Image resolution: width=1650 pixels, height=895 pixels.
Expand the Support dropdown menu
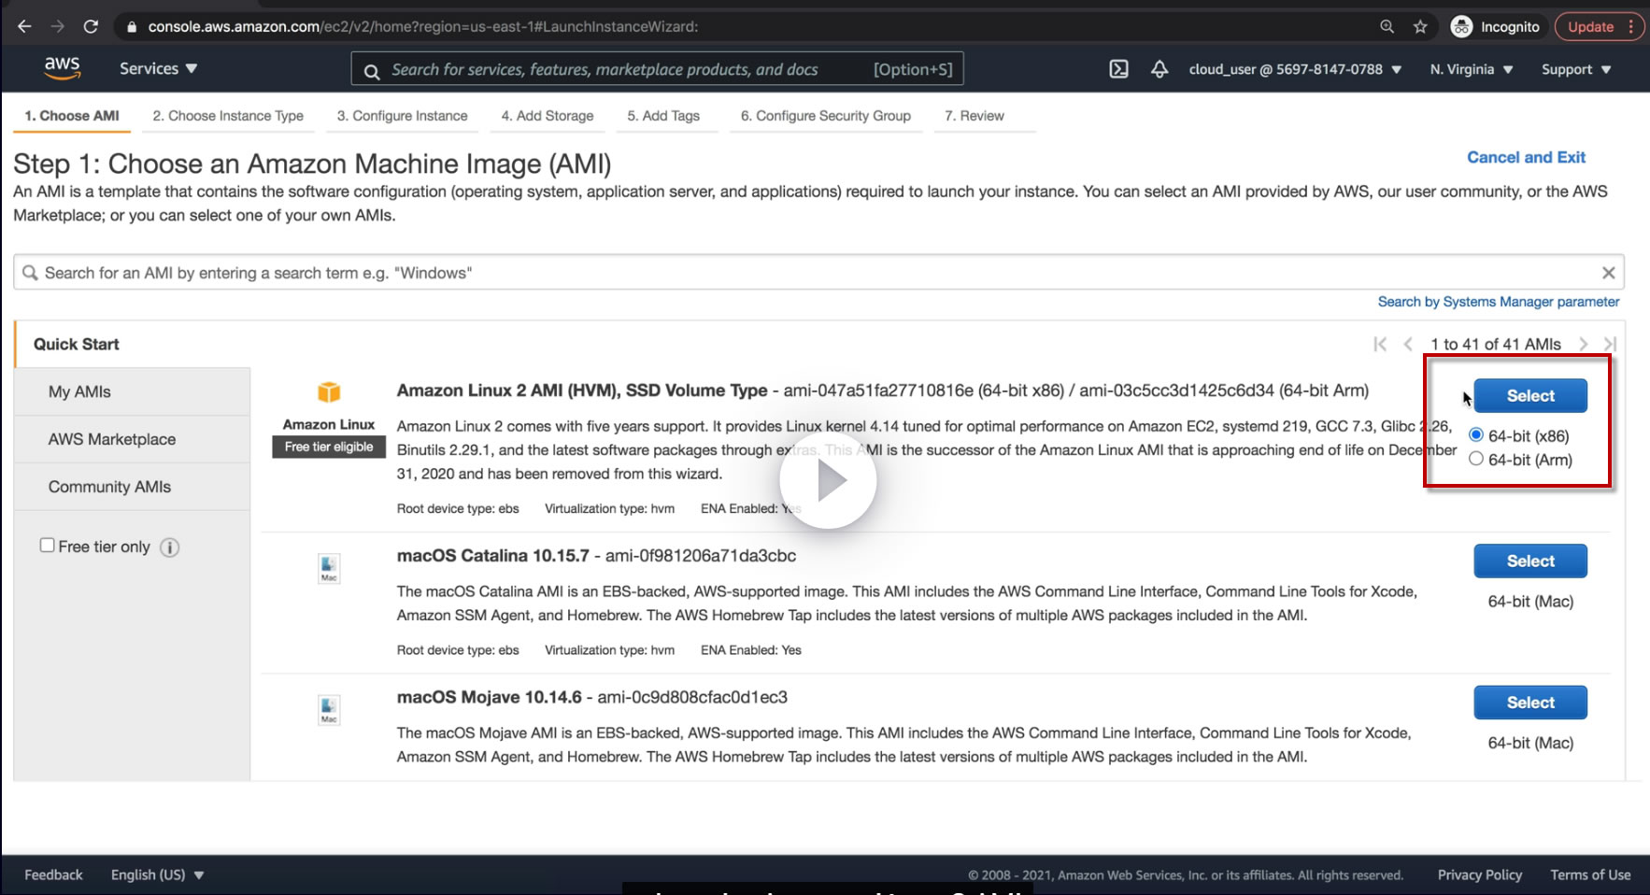click(x=1576, y=69)
